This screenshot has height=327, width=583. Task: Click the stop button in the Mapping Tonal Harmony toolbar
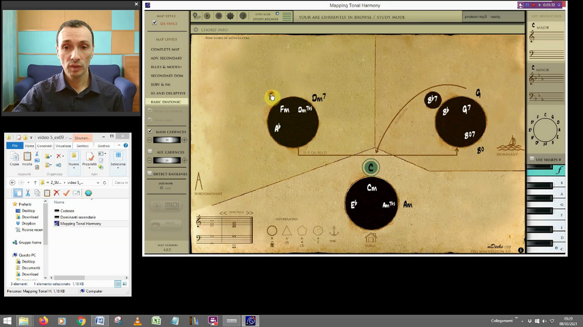[219, 16]
